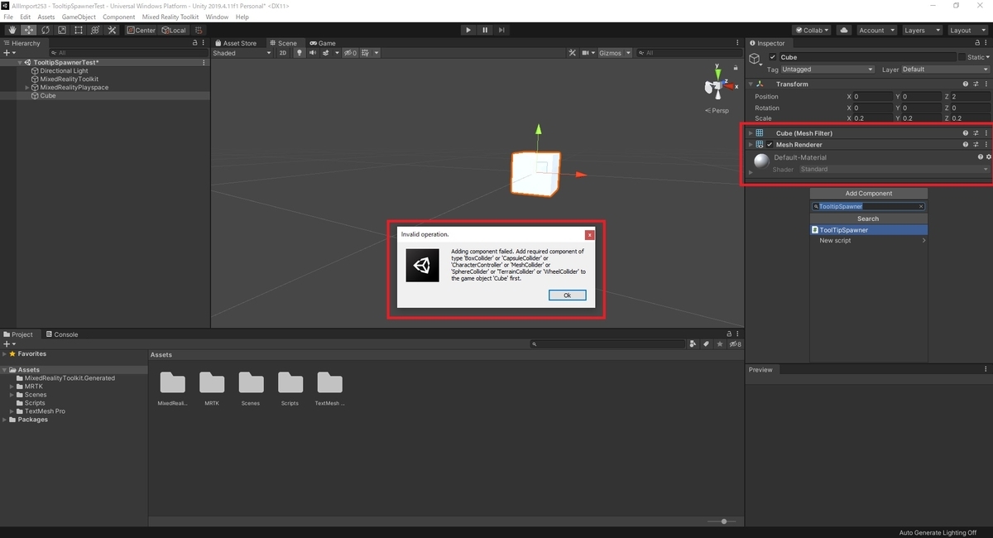993x538 pixels.
Task: Click Ok in Invalid operation dialog
Action: (567, 295)
